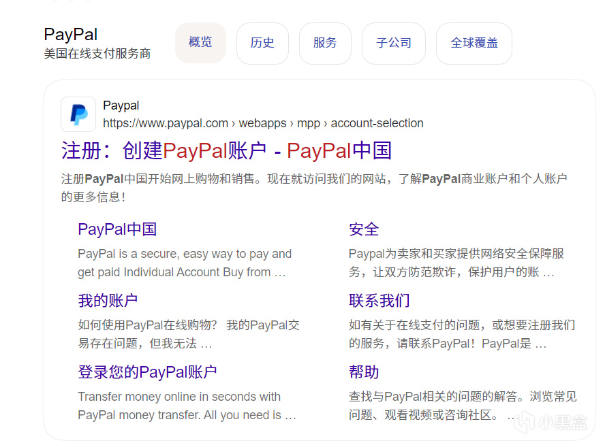Open the 联系我们 sitelink
Screen dimensions: 605x445
click(x=379, y=301)
